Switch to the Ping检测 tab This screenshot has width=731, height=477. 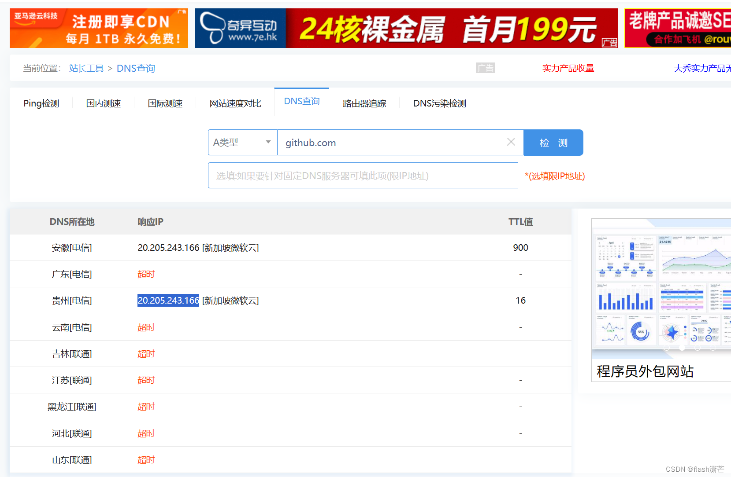click(41, 103)
